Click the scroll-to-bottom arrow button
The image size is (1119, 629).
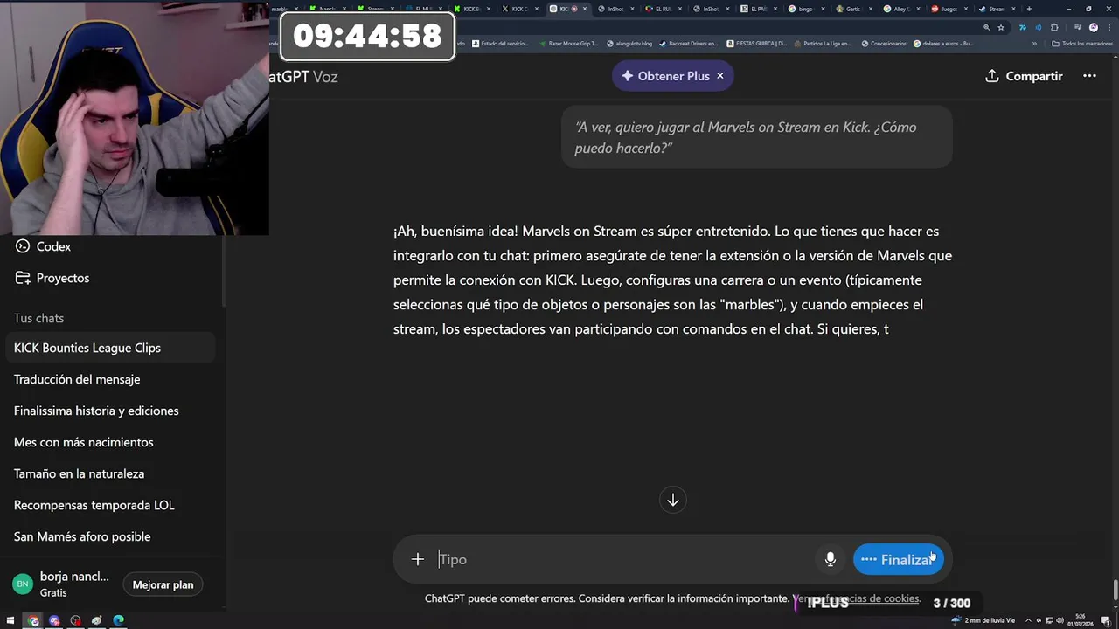pos(673,500)
